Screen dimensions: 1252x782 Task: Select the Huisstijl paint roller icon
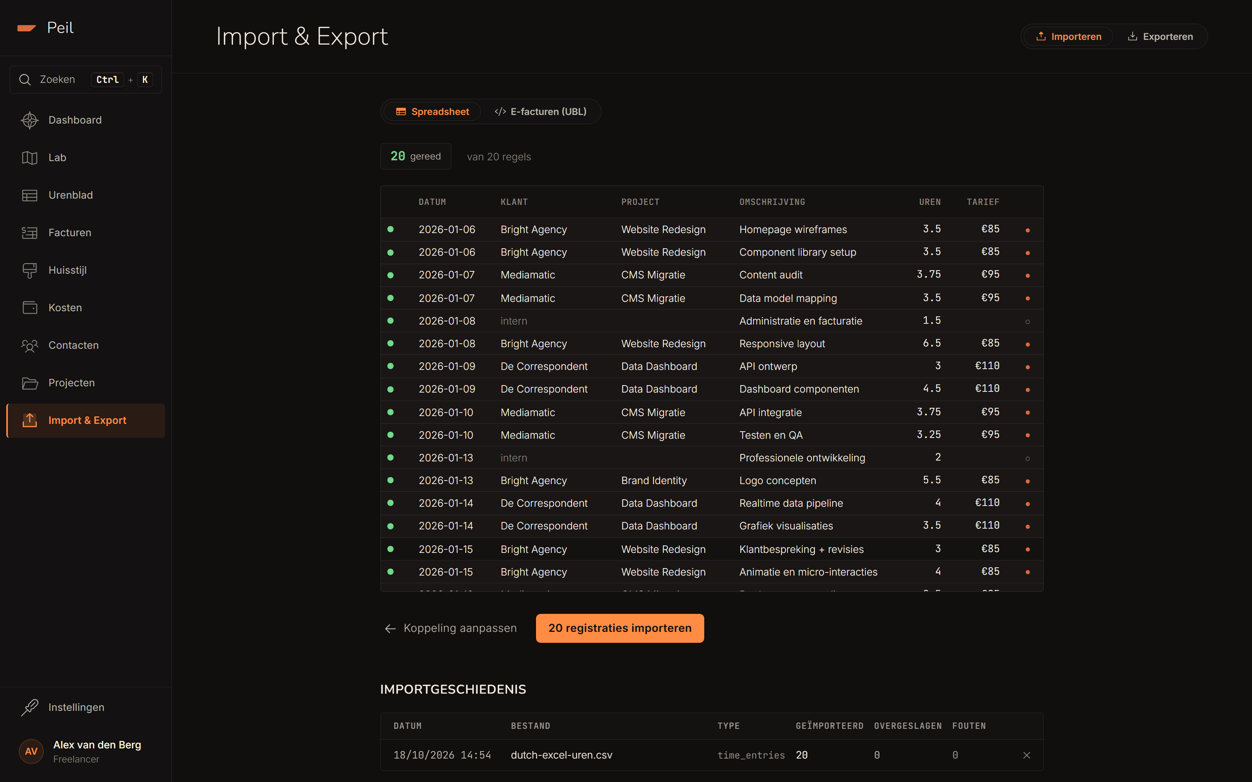(x=29, y=271)
